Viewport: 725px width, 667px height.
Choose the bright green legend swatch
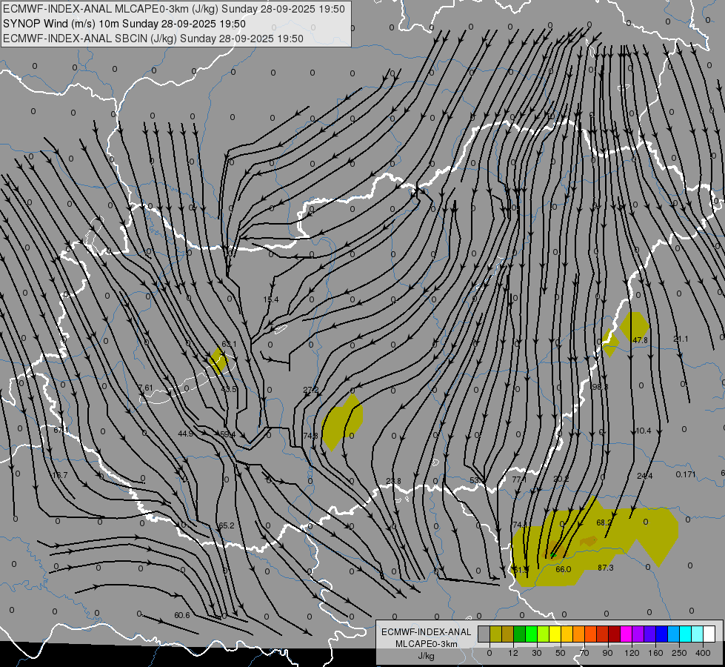pyautogui.click(x=532, y=634)
